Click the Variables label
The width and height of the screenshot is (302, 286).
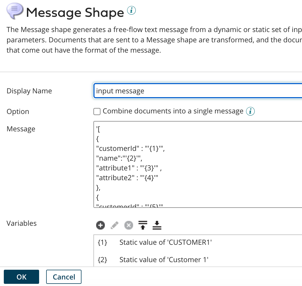[22, 223]
